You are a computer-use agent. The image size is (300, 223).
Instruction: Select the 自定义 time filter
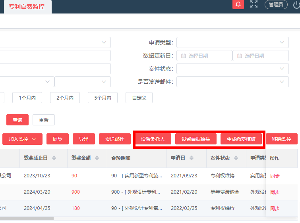click(x=139, y=98)
